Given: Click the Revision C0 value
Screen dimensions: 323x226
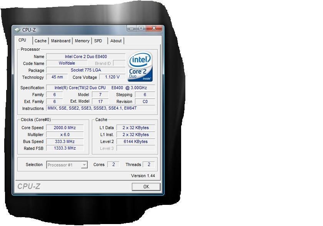Looking at the screenshot, I should 145,101.
